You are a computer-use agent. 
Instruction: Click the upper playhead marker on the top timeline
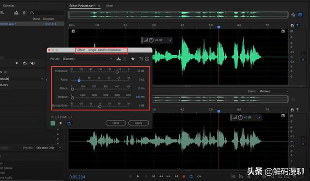pyautogui.click(x=218, y=27)
